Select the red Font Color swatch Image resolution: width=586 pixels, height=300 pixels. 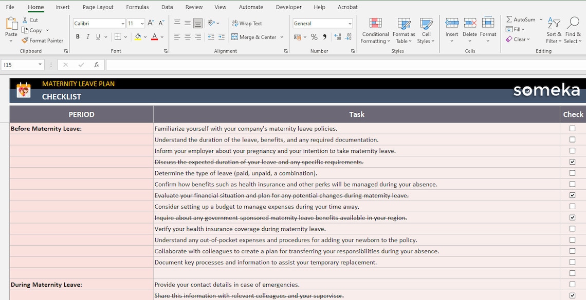(x=155, y=36)
